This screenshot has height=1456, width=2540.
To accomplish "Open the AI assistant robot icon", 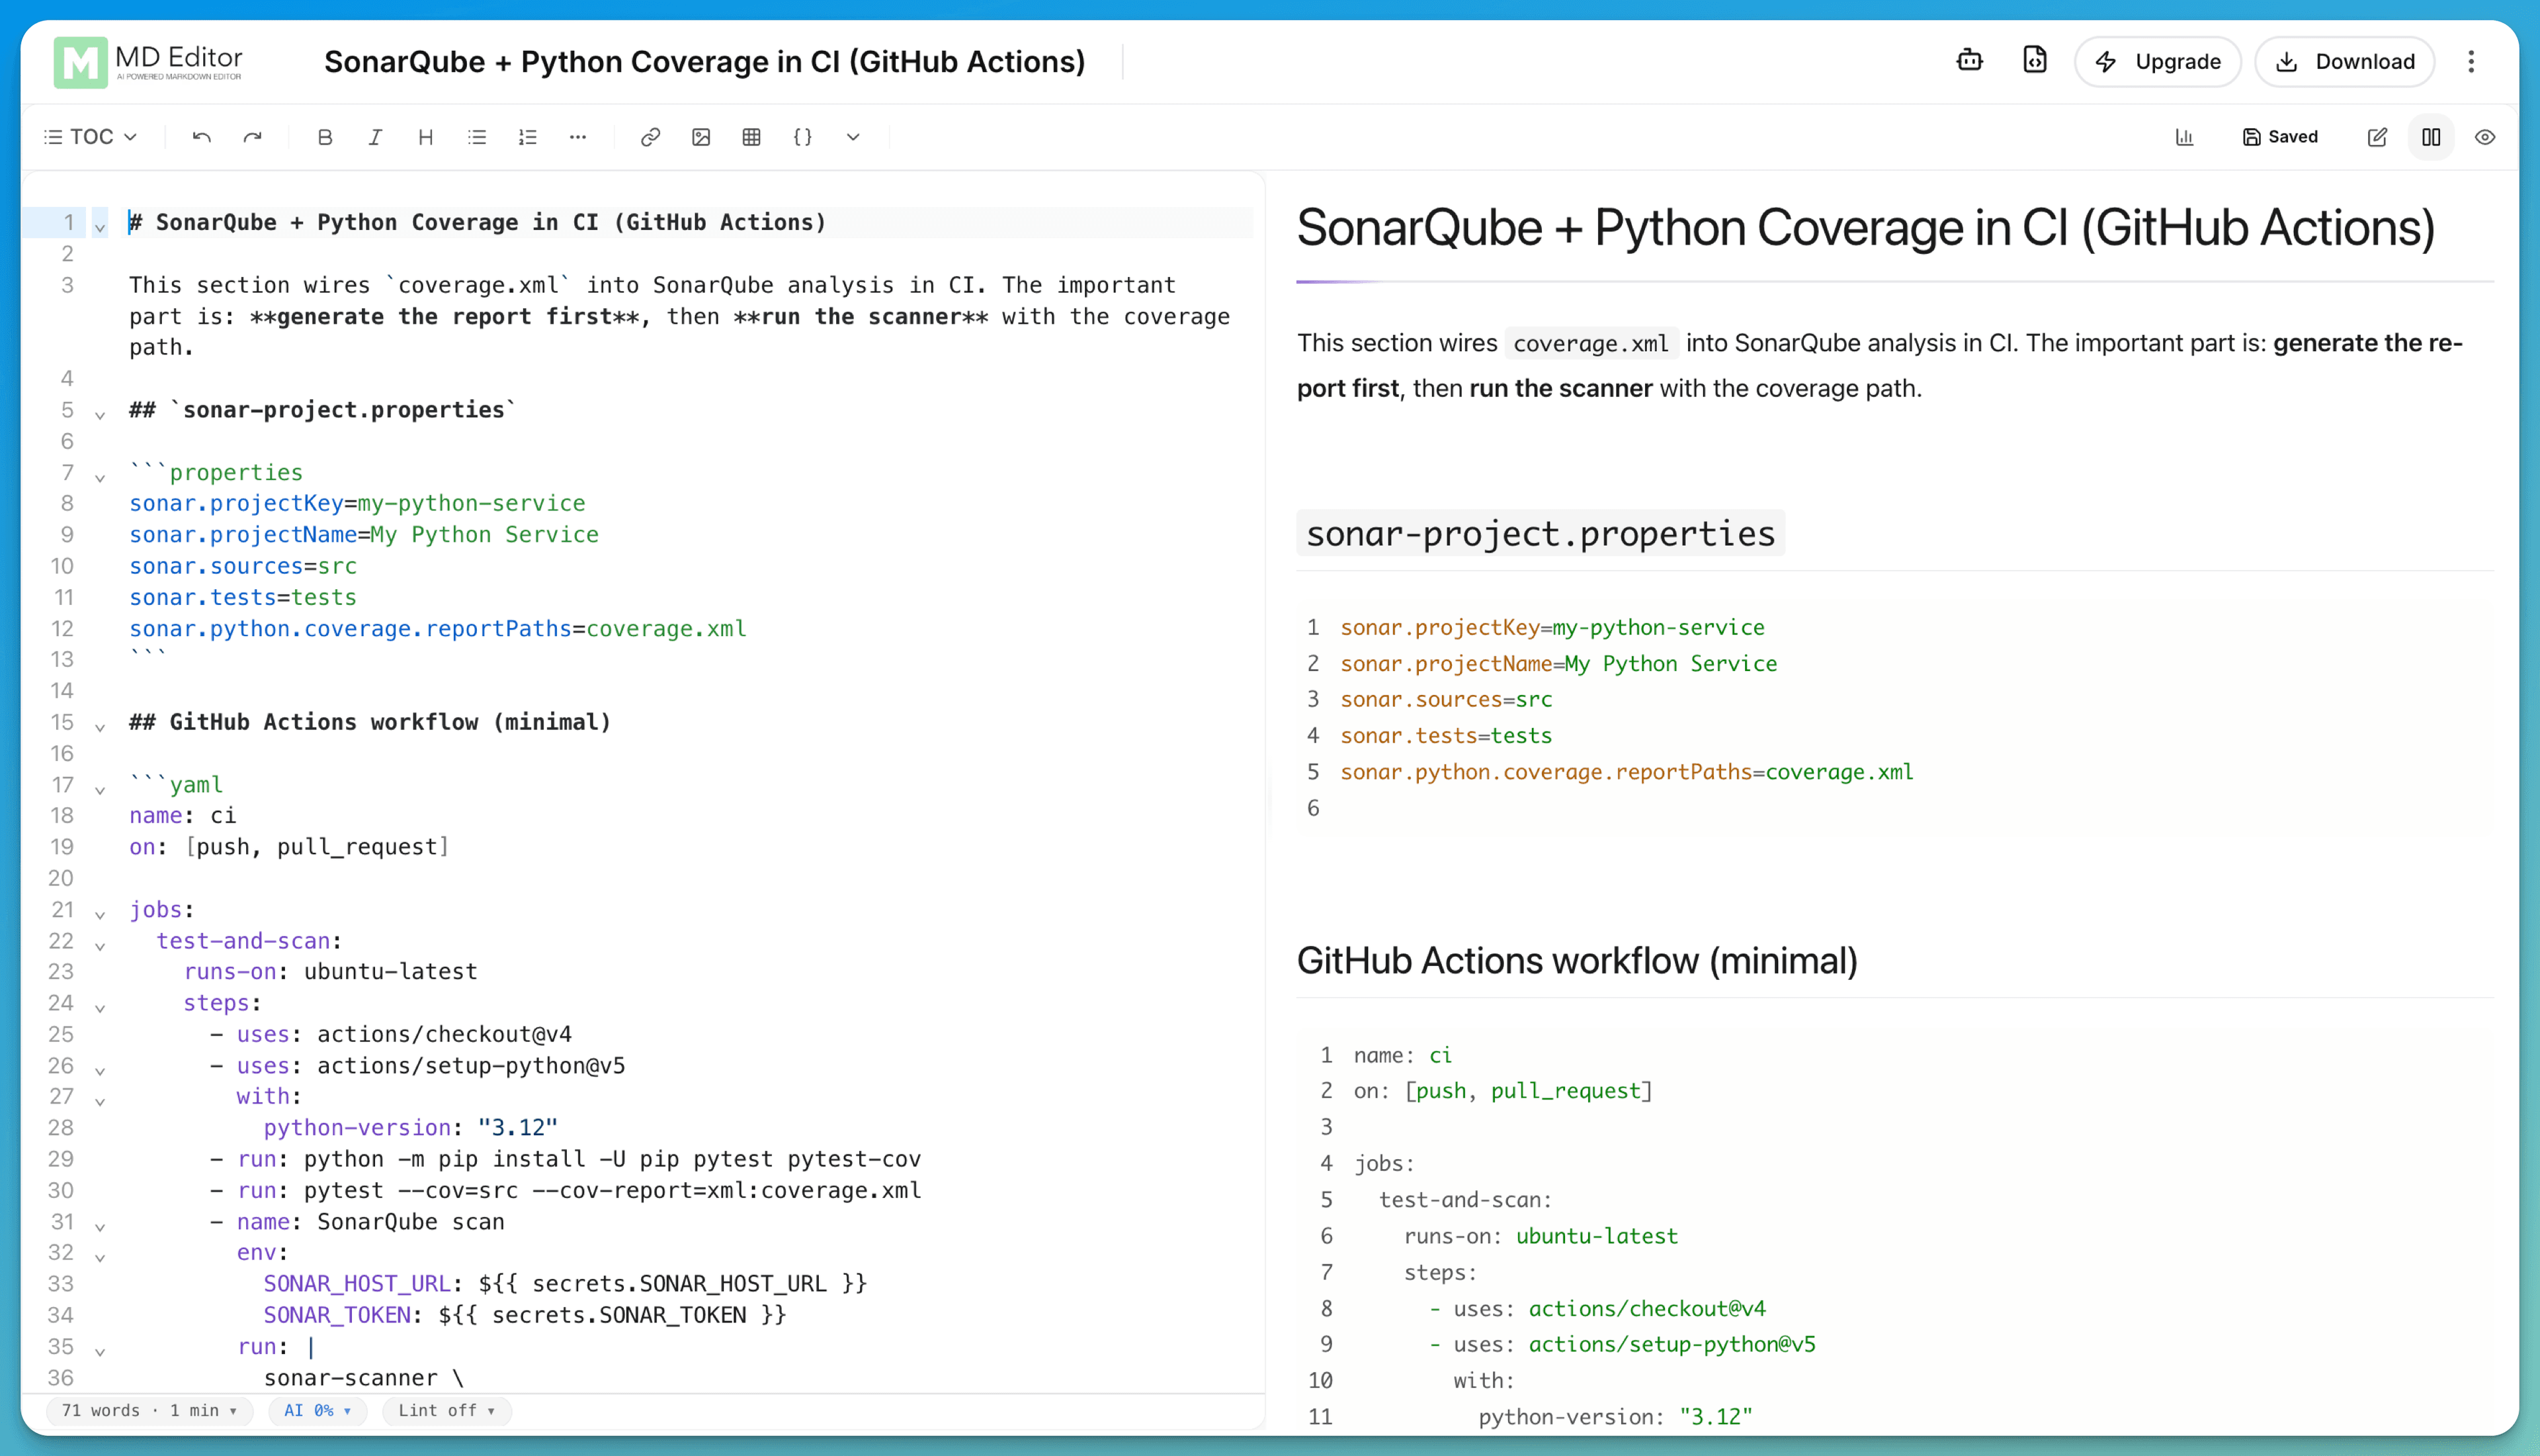I will [x=1970, y=61].
